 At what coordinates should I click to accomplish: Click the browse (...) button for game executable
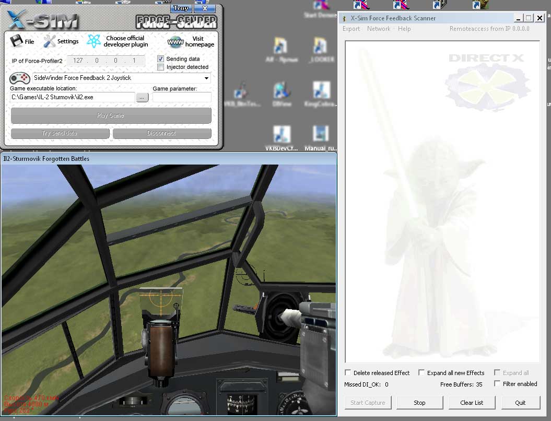142,98
